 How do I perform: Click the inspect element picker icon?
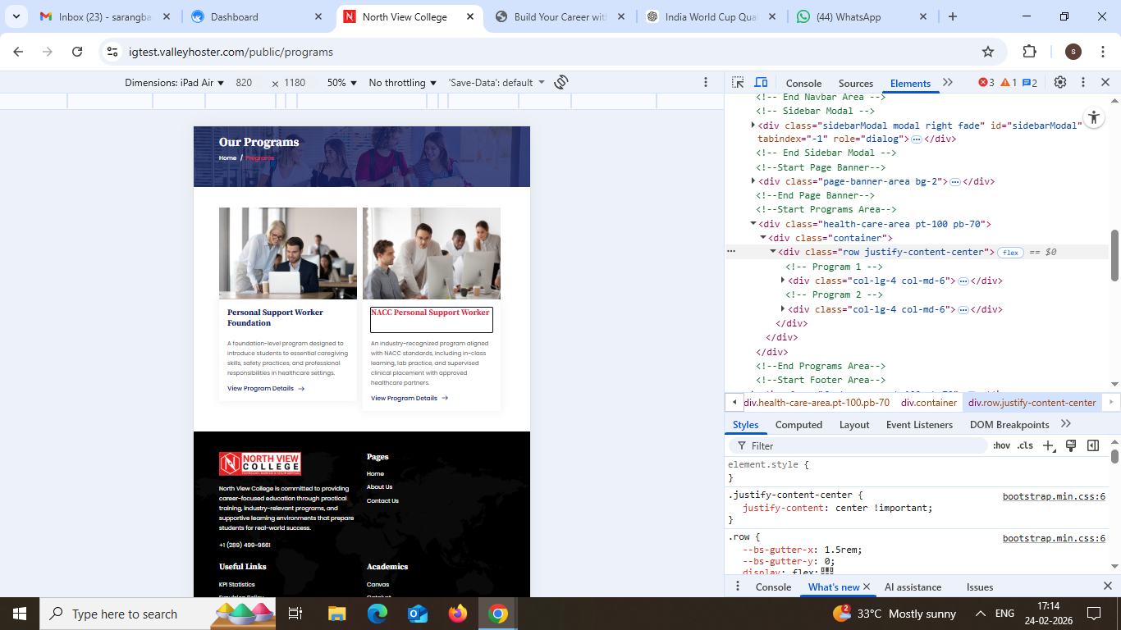[738, 82]
